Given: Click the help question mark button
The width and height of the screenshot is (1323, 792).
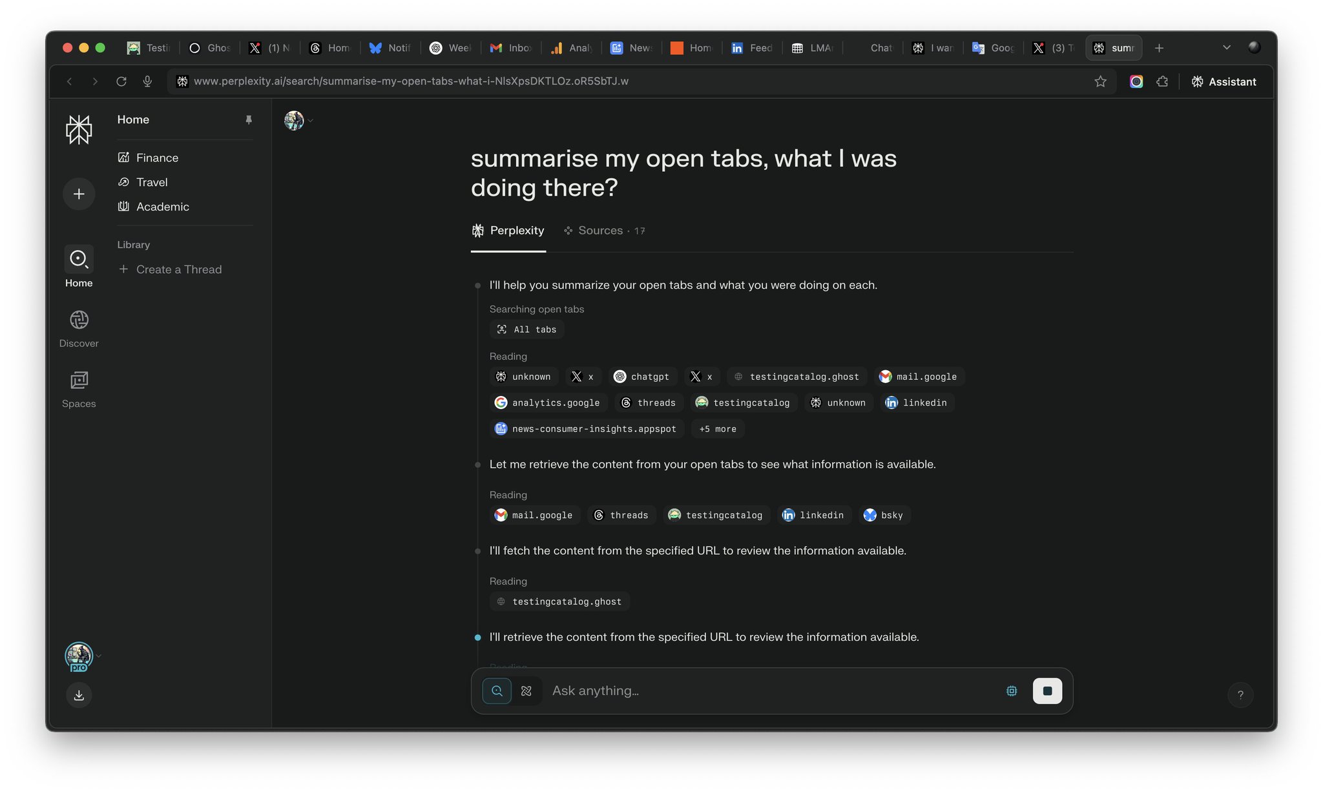Looking at the screenshot, I should [1240, 695].
